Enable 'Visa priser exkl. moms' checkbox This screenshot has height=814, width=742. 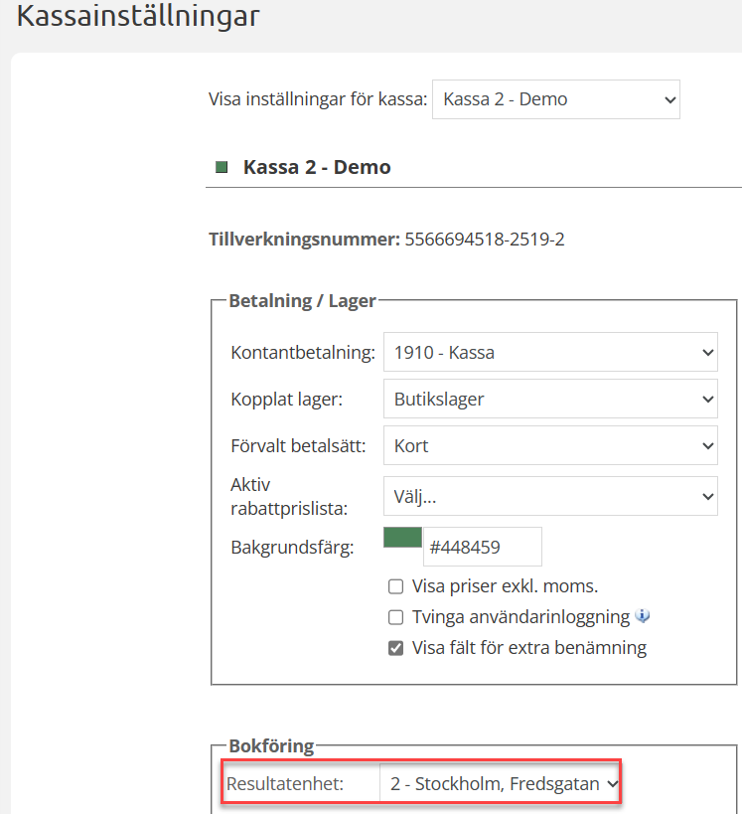pos(395,585)
